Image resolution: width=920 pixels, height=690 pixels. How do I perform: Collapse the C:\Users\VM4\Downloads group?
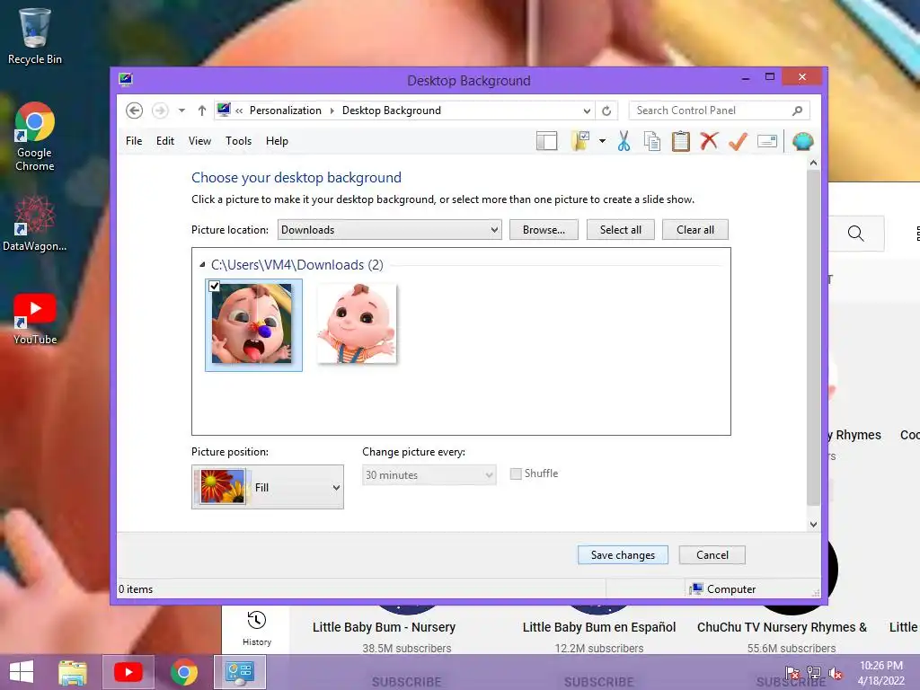(202, 265)
